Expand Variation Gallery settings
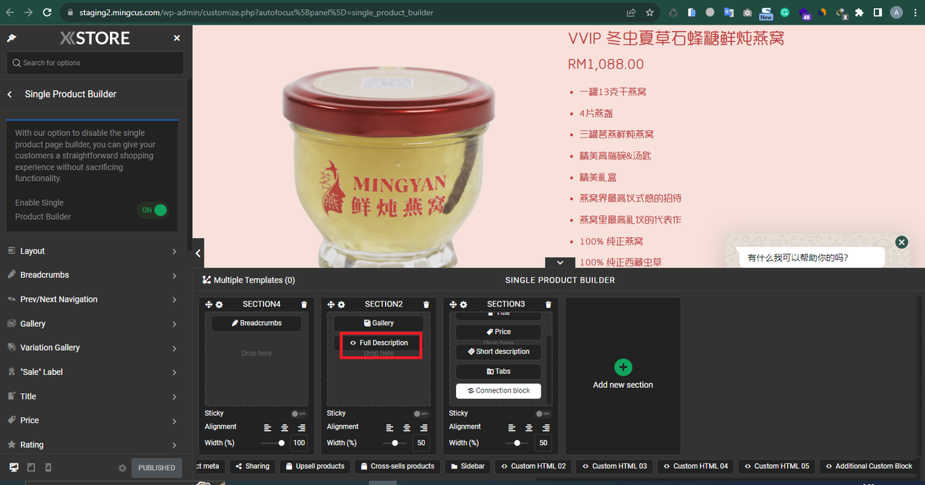 click(92, 348)
